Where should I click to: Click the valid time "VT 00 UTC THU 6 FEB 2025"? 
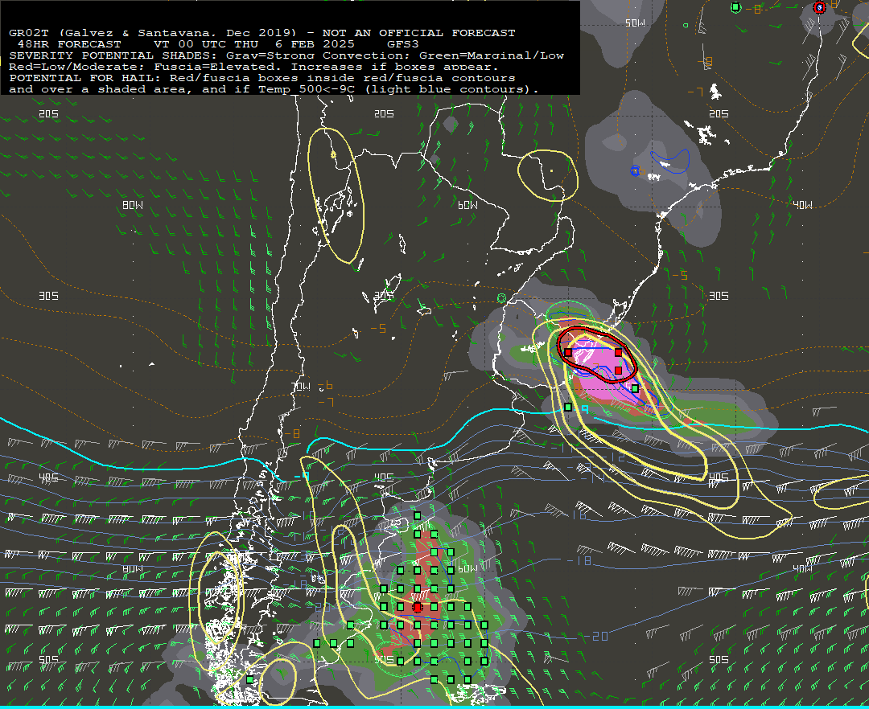[x=254, y=44]
